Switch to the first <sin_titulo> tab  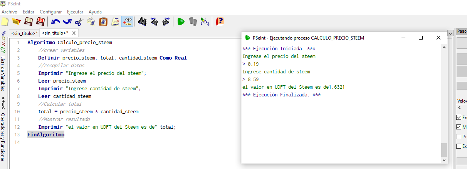(x=24, y=33)
